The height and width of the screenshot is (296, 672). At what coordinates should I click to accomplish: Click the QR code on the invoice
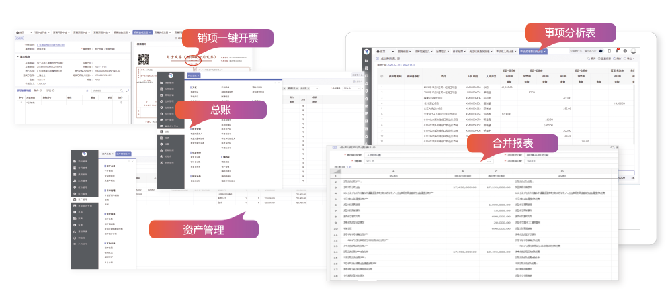(143, 58)
